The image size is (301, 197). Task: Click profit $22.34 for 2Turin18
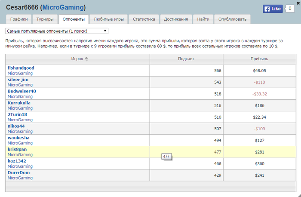coord(259,117)
